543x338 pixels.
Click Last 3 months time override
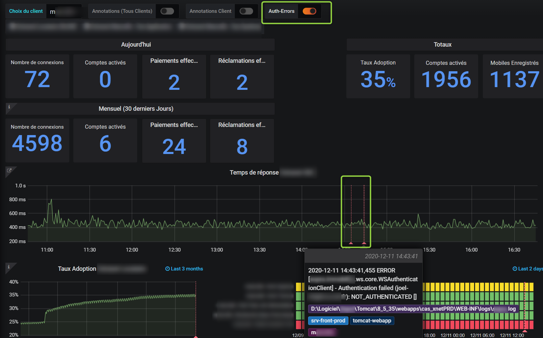(184, 269)
